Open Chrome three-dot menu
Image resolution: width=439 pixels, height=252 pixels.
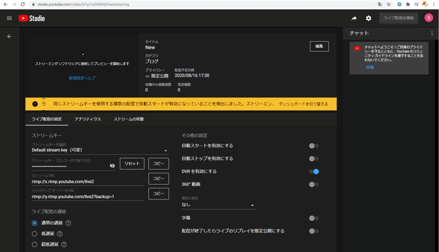pos(434,4)
